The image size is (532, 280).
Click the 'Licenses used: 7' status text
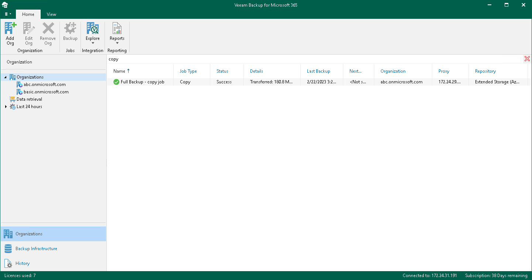pos(20,276)
